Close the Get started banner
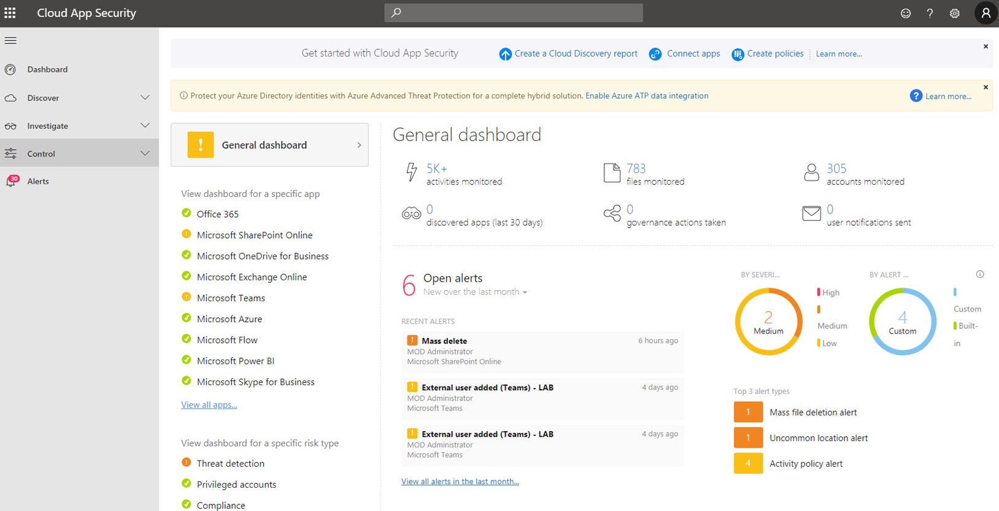The width and height of the screenshot is (999, 511). pyautogui.click(x=985, y=47)
